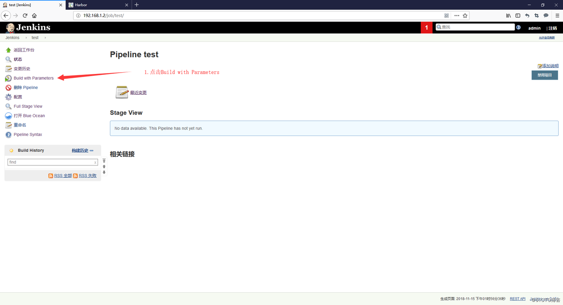Viewport: 563px width, 305px height.
Task: Open the 配置 link
Action: click(x=18, y=97)
